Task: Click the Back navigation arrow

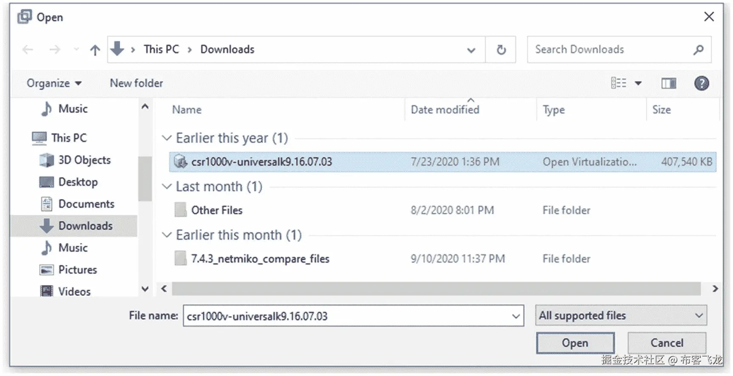Action: [x=28, y=50]
